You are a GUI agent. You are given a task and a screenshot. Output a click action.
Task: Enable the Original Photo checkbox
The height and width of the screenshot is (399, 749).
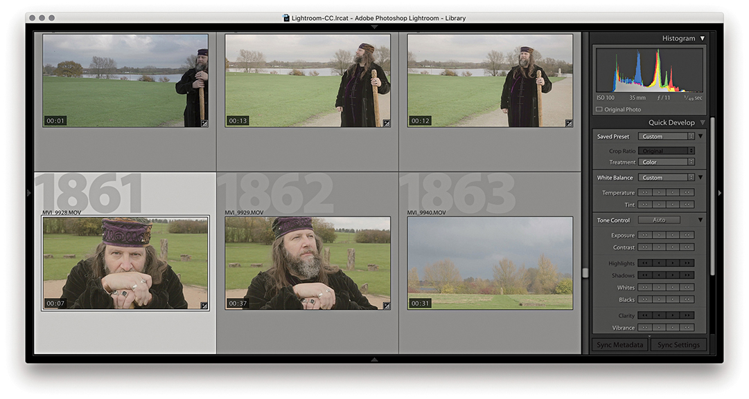coord(599,109)
